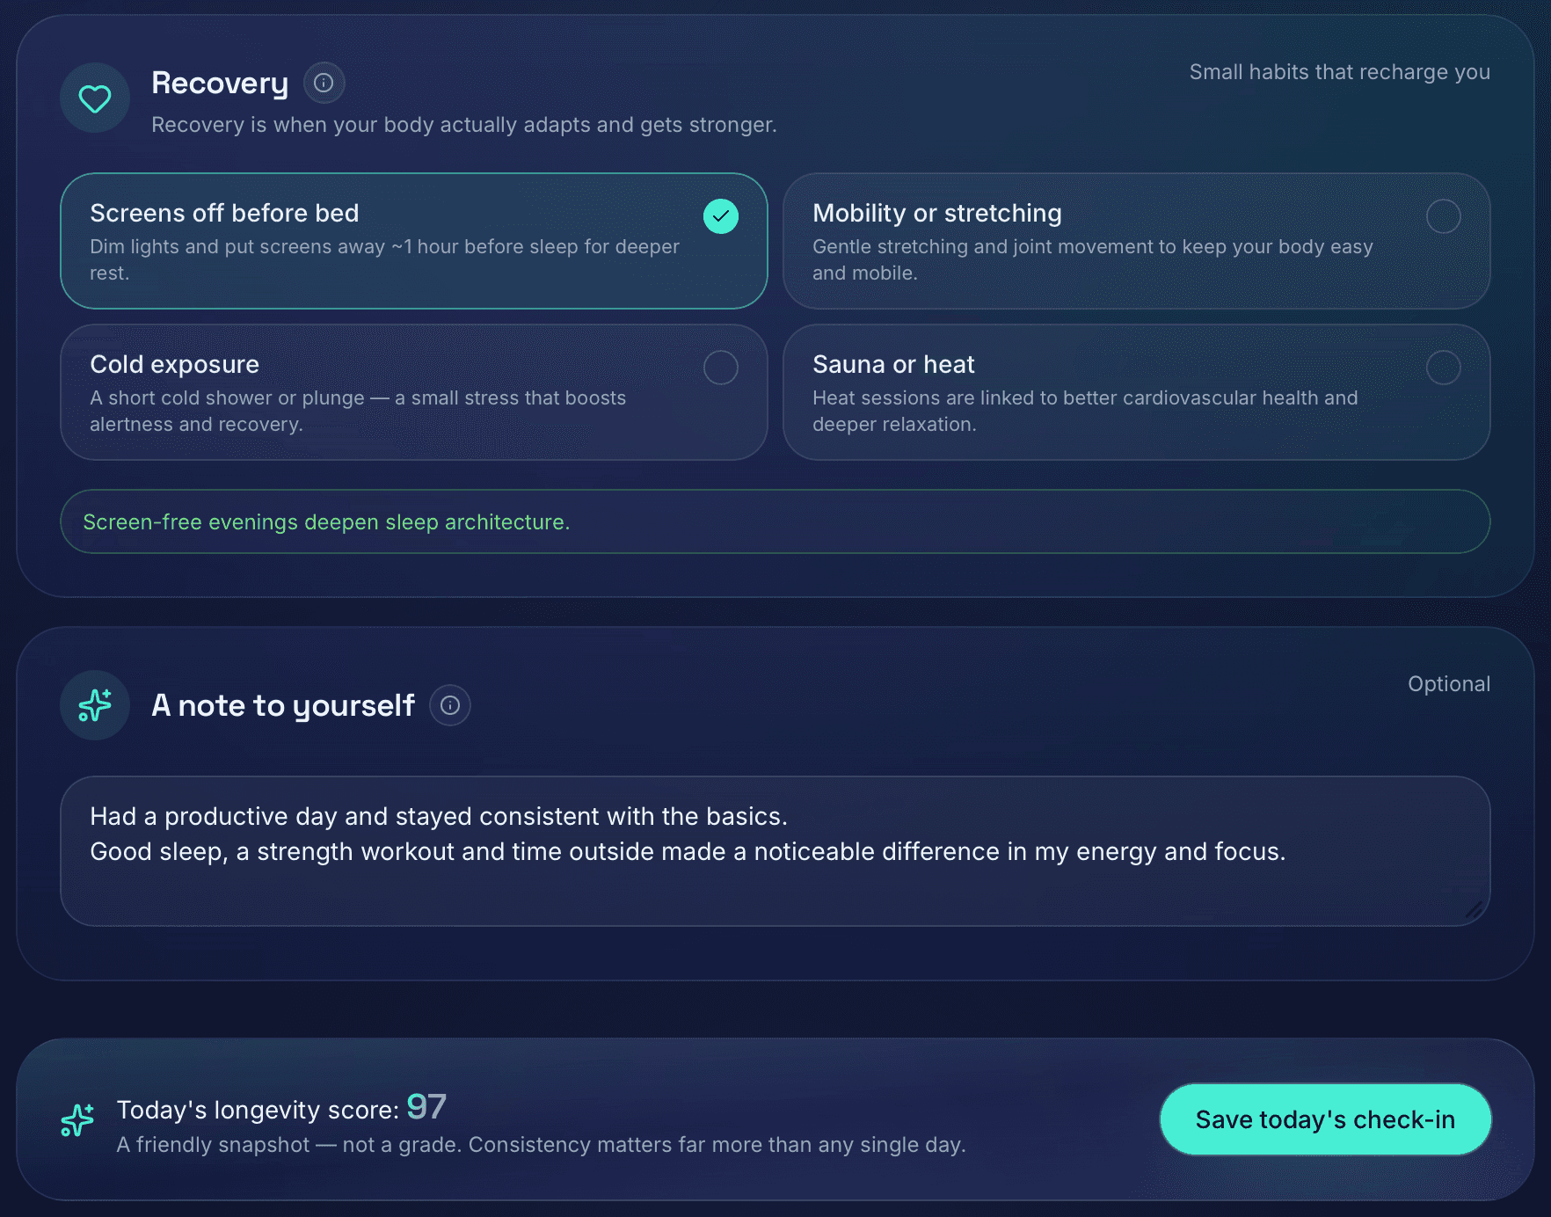This screenshot has height=1217, width=1551.
Task: Open the info icon next to A note to yourself
Action: coord(450,705)
